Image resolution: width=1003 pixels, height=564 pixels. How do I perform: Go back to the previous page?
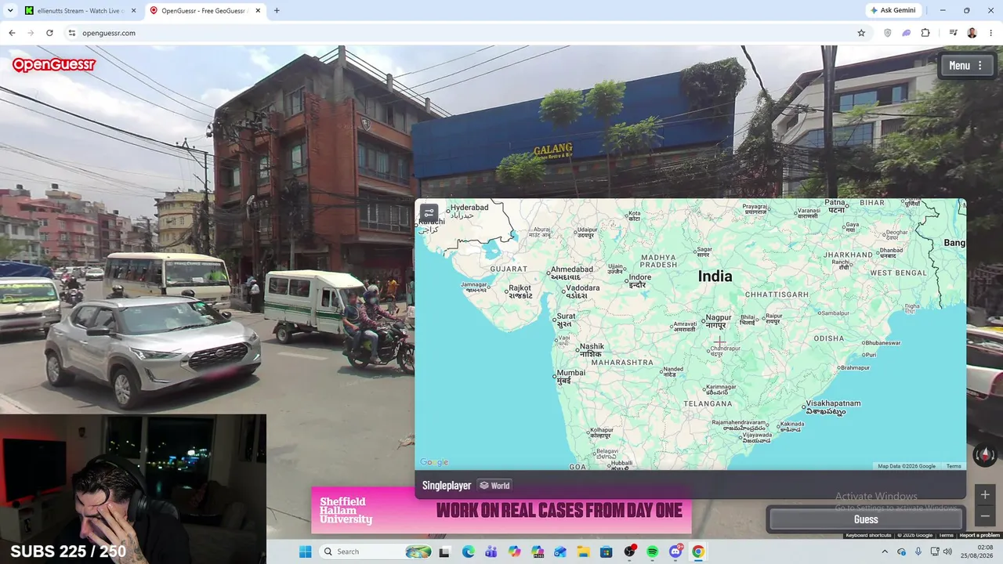tap(12, 33)
